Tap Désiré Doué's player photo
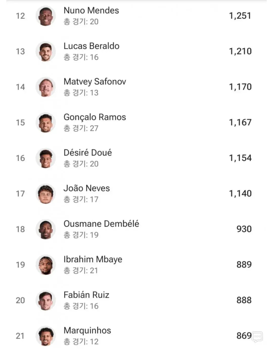 [x=45, y=158]
